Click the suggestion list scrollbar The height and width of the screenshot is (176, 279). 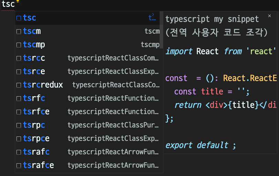(161, 30)
